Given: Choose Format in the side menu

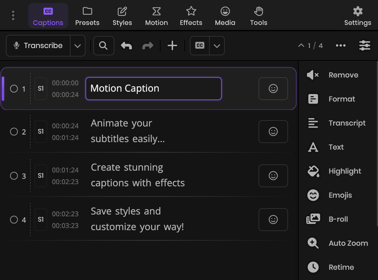Looking at the screenshot, I should tap(331, 99).
